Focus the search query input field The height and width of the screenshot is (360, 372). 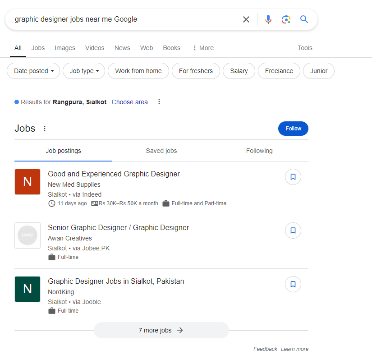(x=126, y=19)
